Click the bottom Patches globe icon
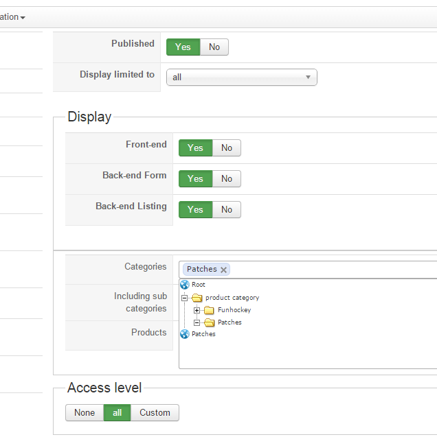The image size is (437, 448). point(184,334)
